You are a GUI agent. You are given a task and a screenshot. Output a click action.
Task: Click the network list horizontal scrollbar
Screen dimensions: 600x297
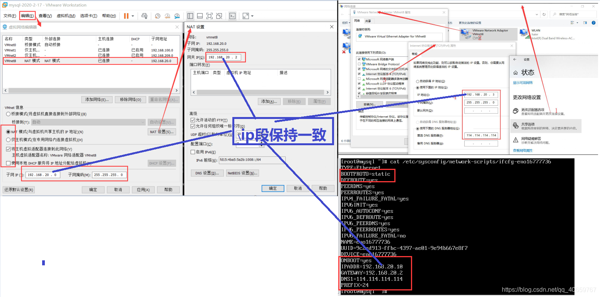[91, 91]
